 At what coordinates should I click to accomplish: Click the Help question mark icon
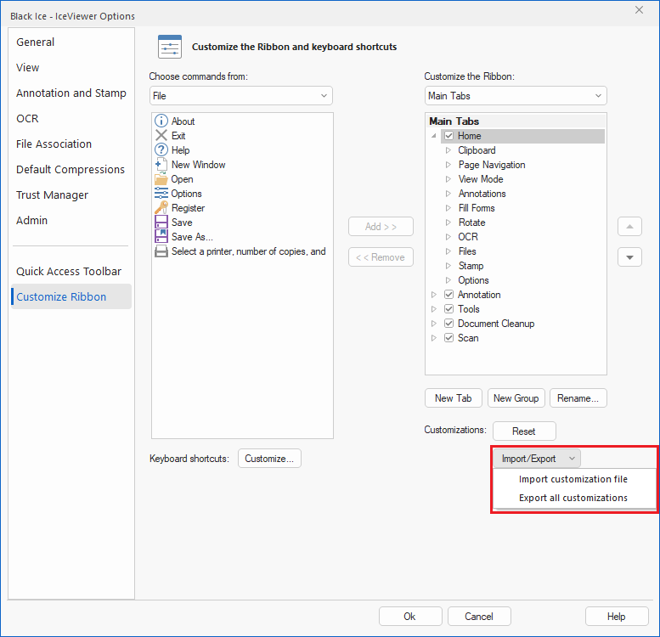click(x=161, y=149)
